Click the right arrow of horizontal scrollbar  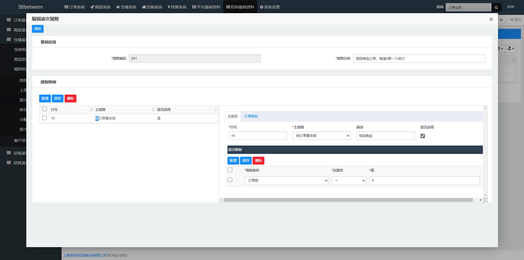tap(481, 200)
